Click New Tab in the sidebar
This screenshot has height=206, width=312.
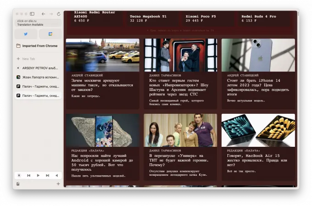pos(28,59)
